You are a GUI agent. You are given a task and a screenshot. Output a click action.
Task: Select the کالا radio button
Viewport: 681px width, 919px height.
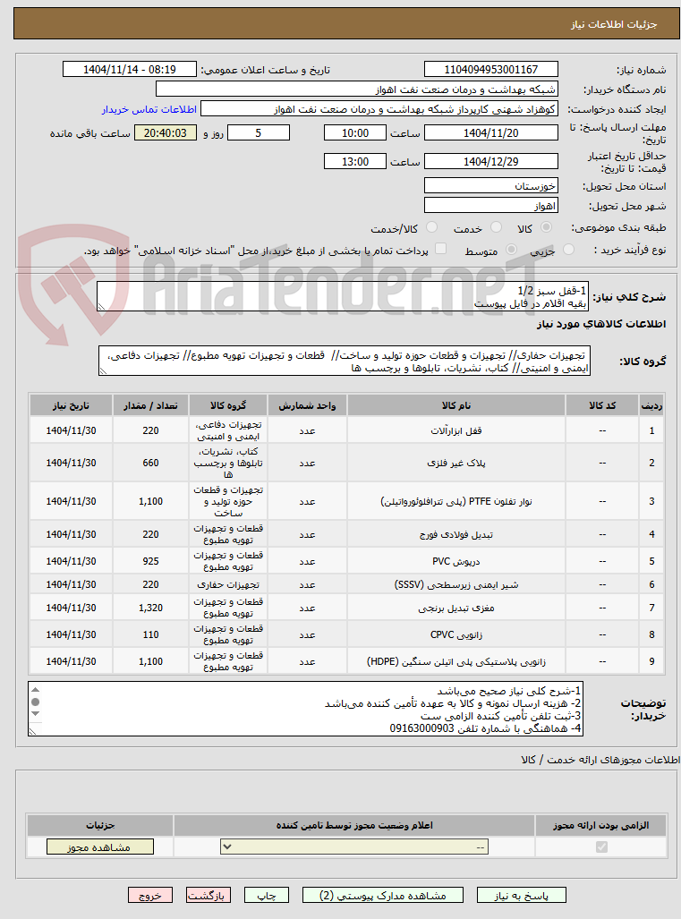(x=546, y=227)
